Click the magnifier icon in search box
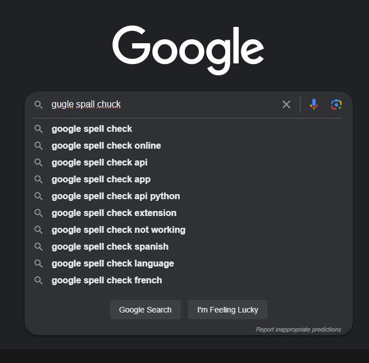 click(x=39, y=104)
